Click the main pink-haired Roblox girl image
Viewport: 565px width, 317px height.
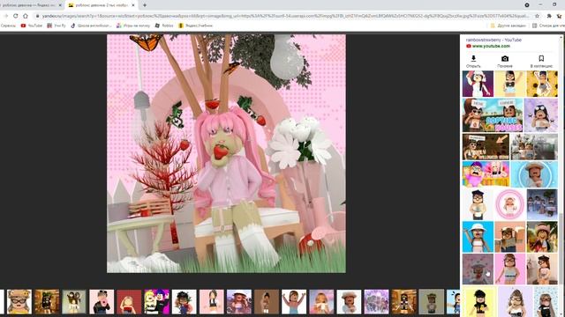[x=226, y=153]
